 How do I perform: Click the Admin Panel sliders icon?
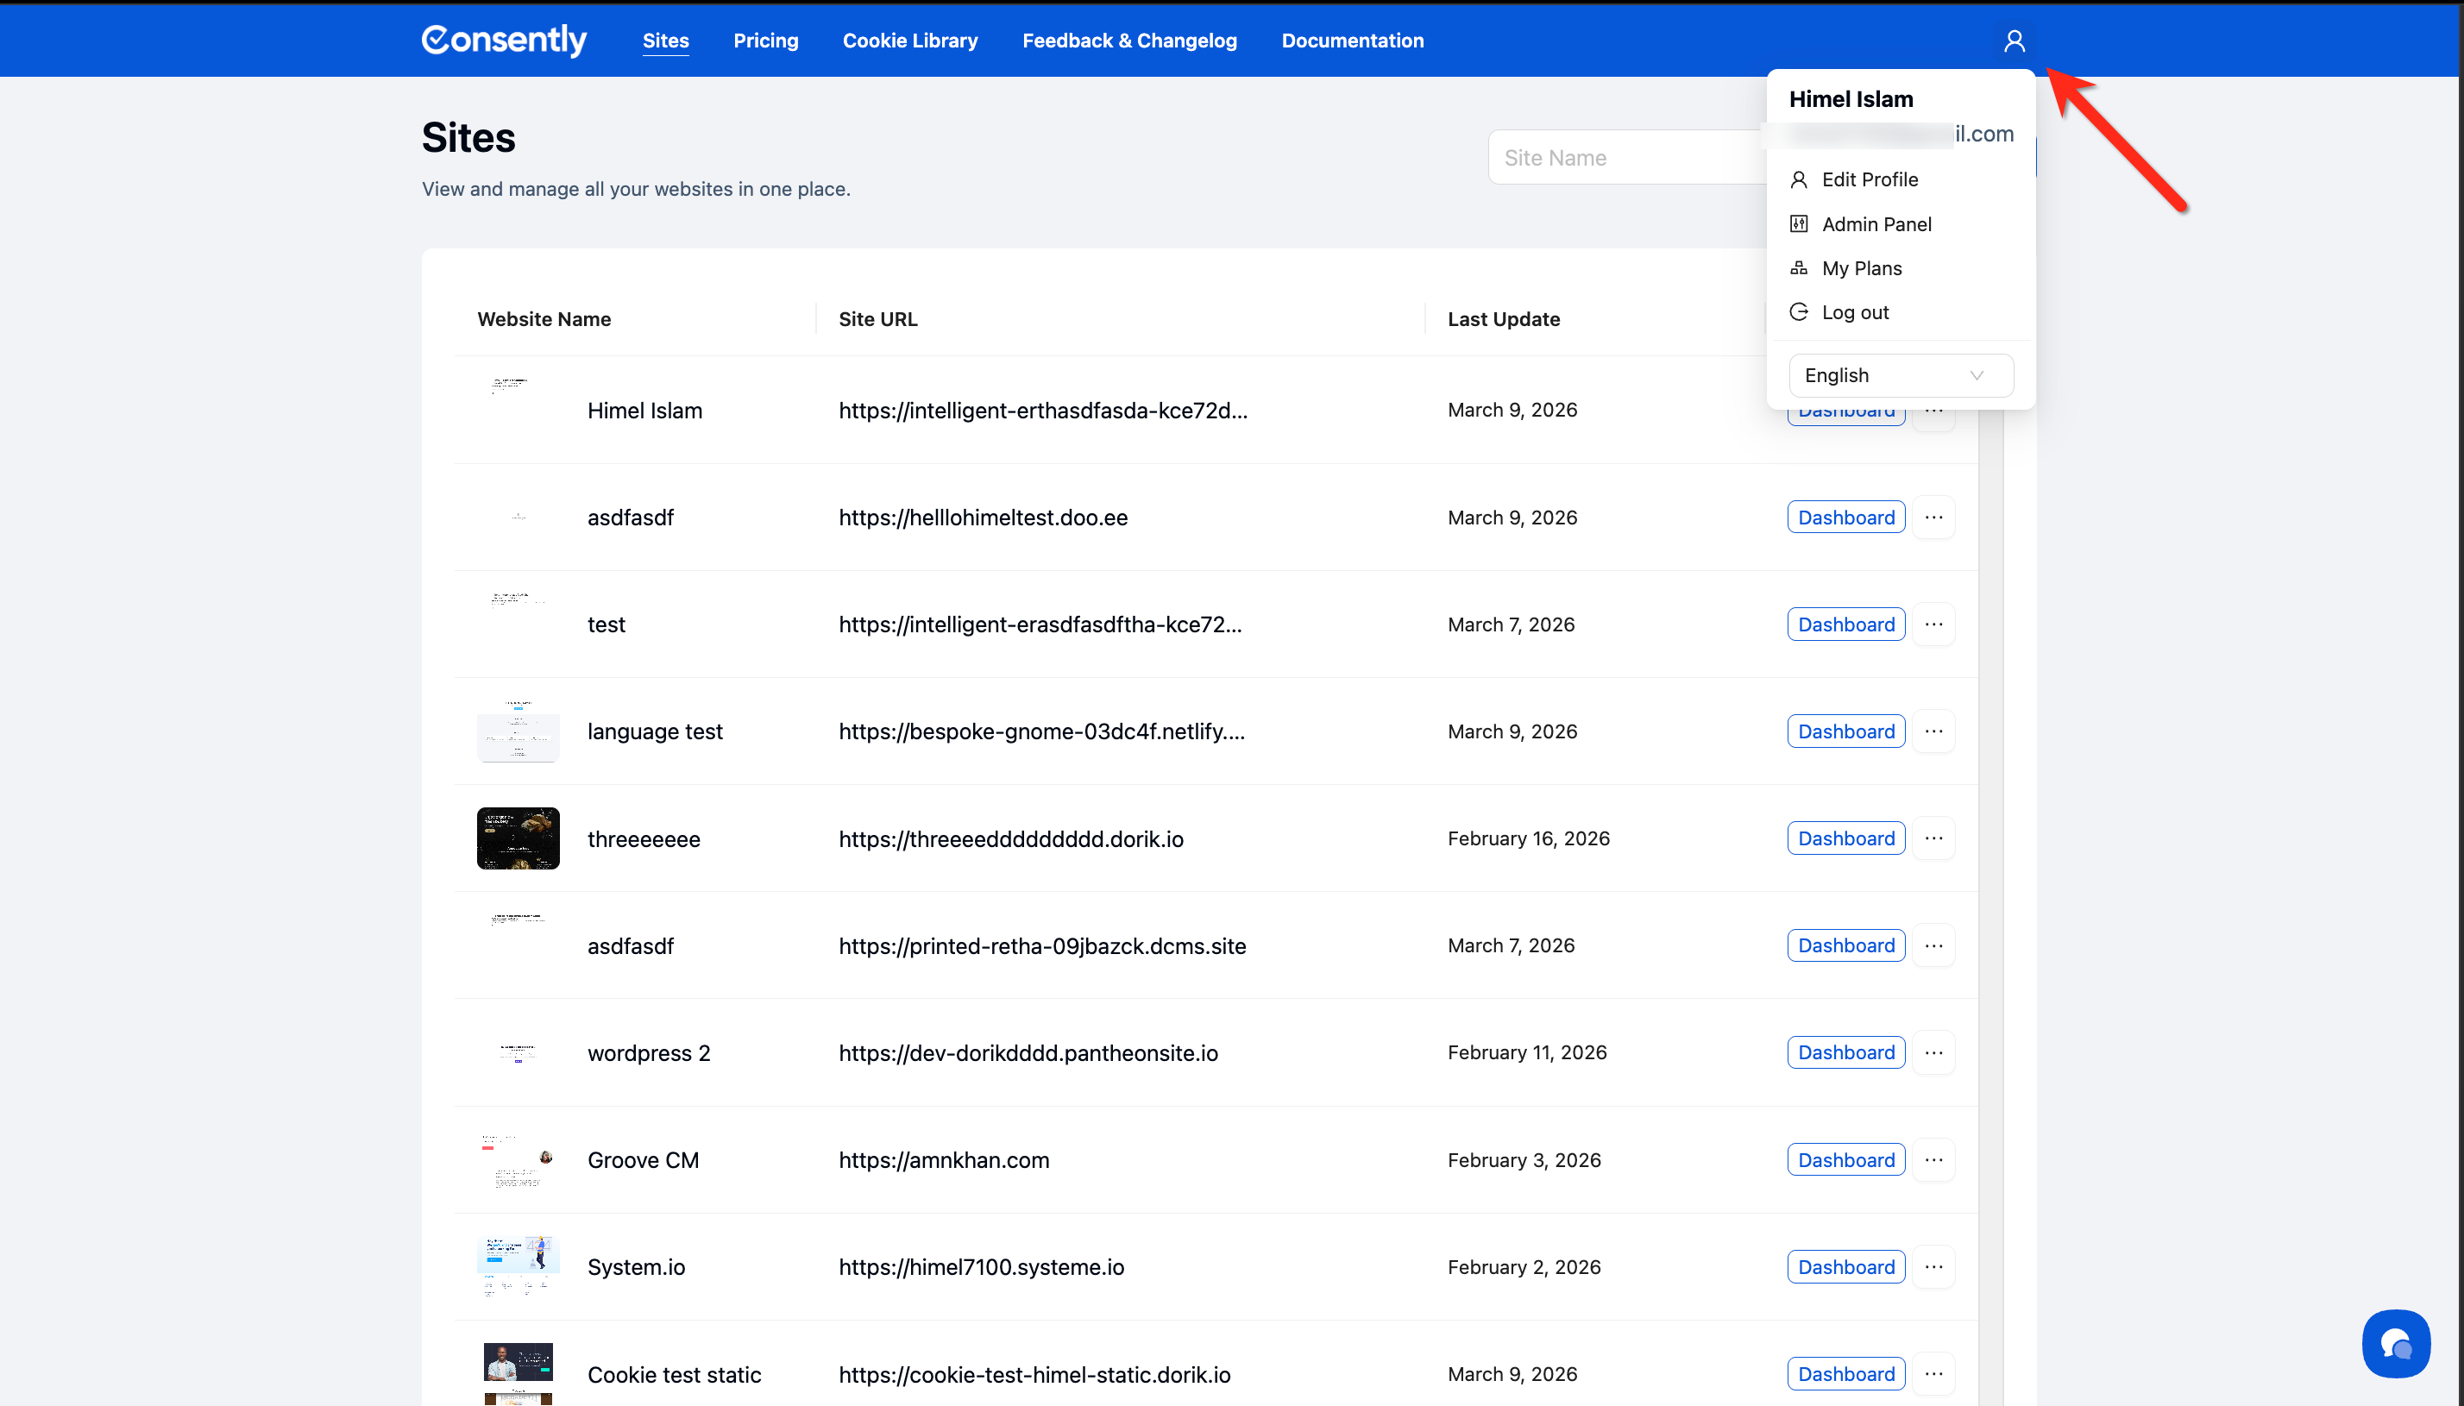(x=1798, y=224)
